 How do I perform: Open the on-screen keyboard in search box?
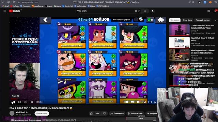(136, 11)
